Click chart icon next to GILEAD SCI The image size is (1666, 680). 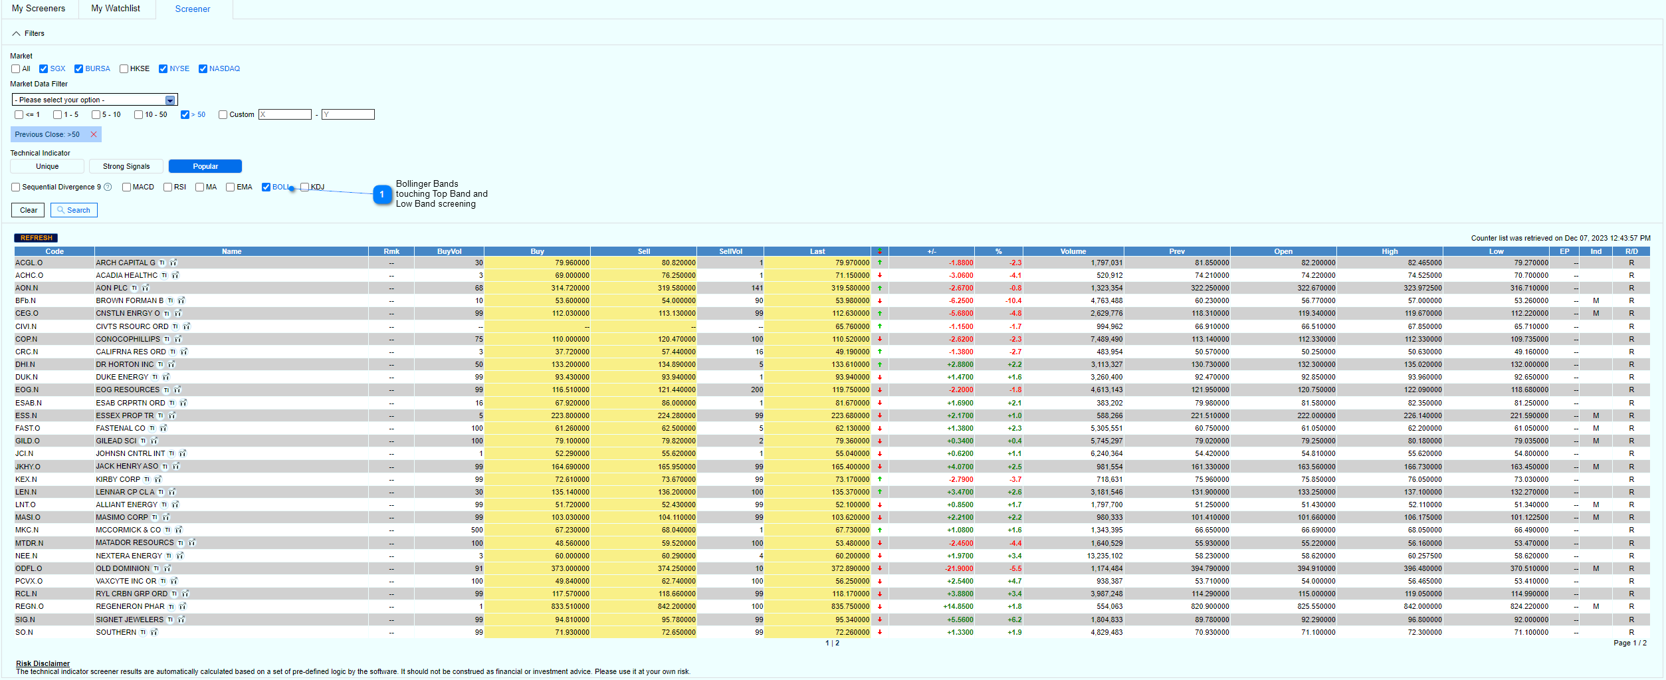point(154,441)
